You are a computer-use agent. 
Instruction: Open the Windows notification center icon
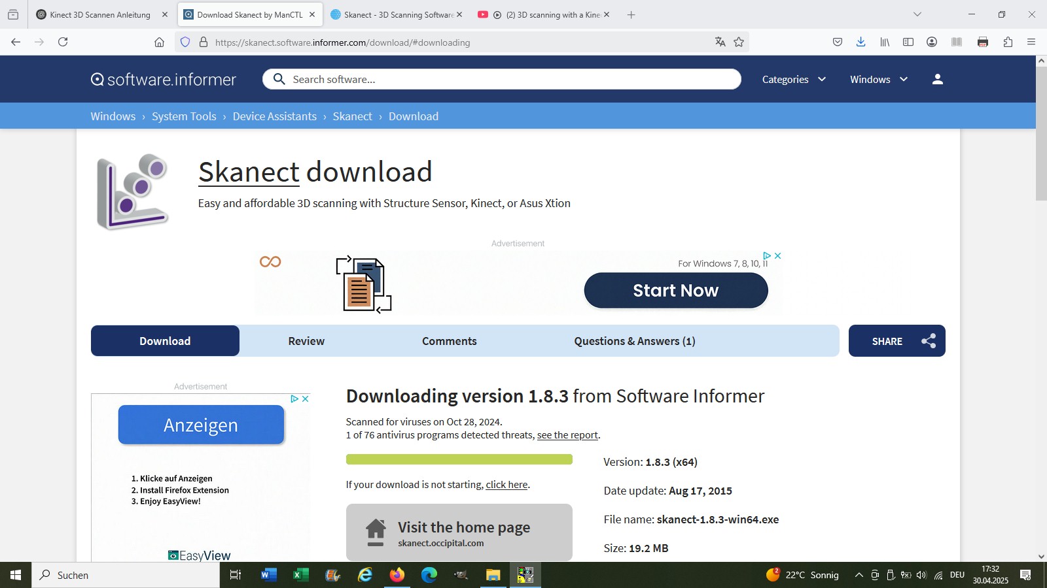tap(1025, 575)
